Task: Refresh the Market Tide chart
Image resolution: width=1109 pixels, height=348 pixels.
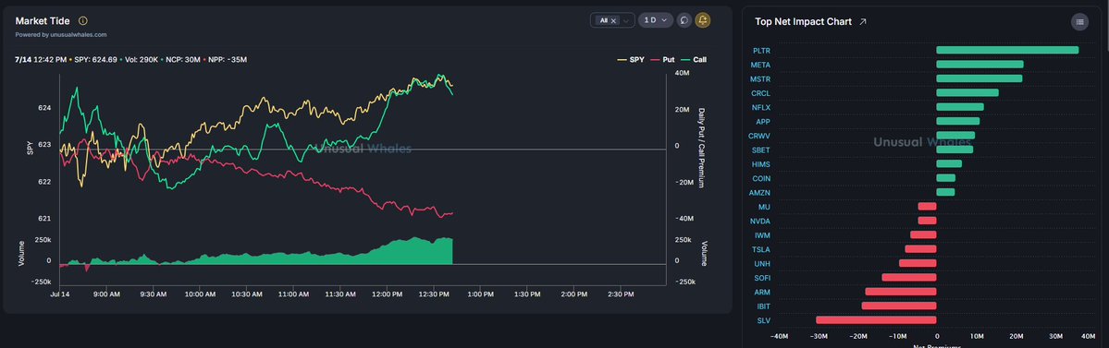Action: (x=684, y=20)
